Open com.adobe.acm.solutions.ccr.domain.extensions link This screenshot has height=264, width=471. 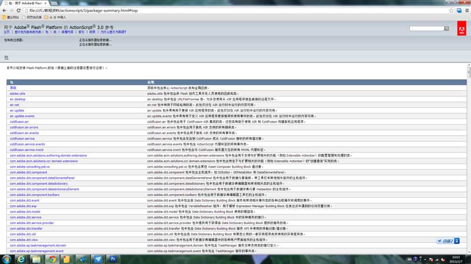pyautogui.click(x=44, y=161)
